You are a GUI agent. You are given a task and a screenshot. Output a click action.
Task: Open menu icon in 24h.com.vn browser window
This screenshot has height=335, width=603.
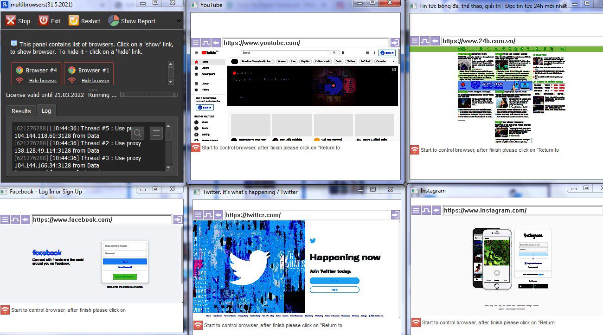(415, 41)
